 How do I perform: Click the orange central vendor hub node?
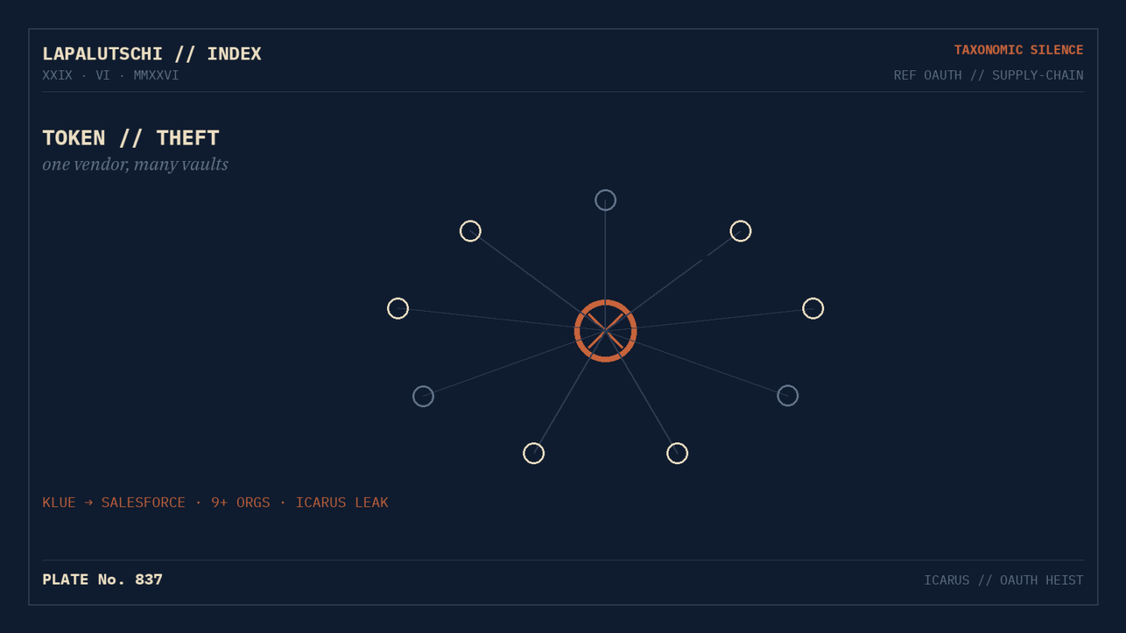(x=605, y=331)
